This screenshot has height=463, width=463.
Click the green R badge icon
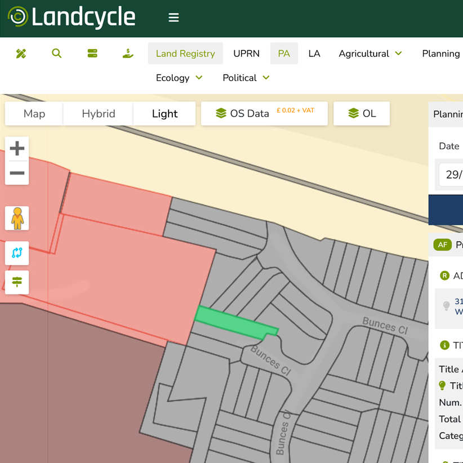click(x=444, y=275)
